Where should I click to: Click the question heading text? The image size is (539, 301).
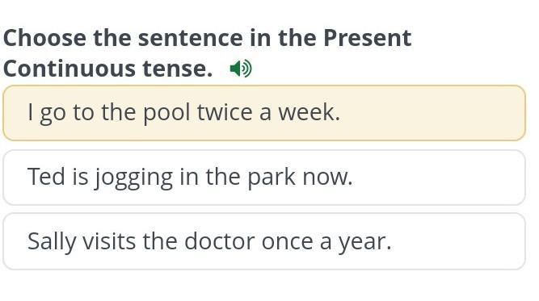pyautogui.click(x=208, y=52)
